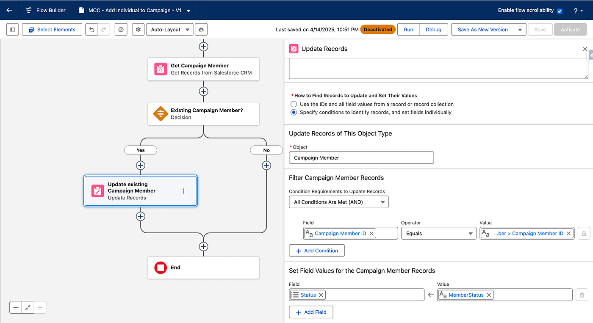
Task: Click the Debug button
Action: click(x=433, y=30)
